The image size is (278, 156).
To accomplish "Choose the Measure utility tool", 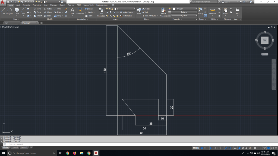I will 213,11.
